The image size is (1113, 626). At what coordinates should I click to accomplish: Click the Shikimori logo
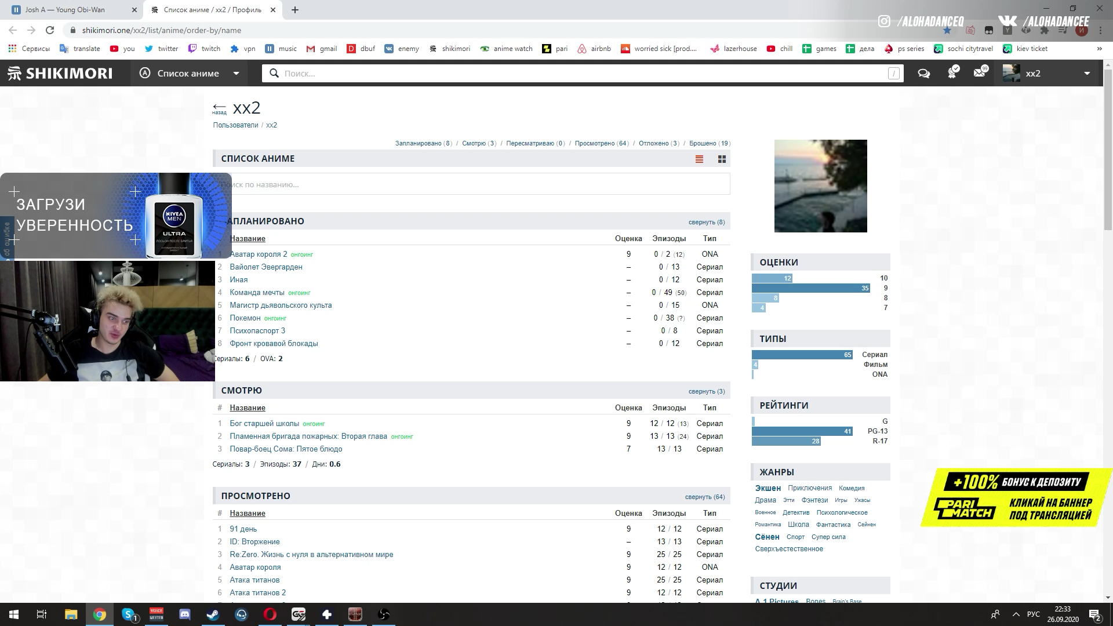tap(60, 74)
